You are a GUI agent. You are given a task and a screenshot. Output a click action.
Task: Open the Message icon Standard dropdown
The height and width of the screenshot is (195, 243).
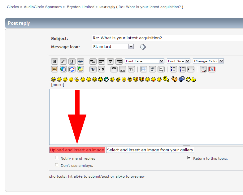pyautogui.click(x=113, y=46)
